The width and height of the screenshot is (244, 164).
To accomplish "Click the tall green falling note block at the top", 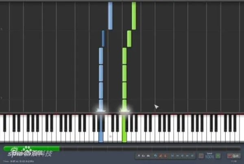I will 134,15.
